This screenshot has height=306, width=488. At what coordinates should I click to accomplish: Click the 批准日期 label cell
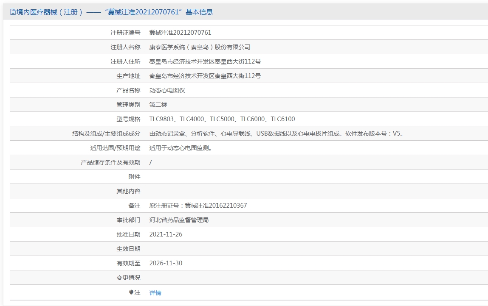click(x=77, y=234)
